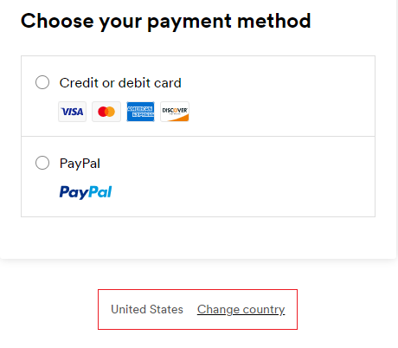Open the Change country link
The image size is (398, 348).
click(241, 309)
